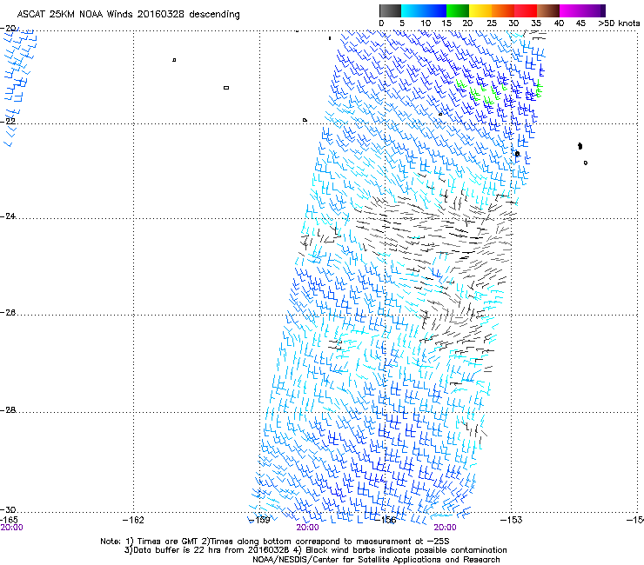Viewport: 644px width, 565px height.
Task: Click the -30 latitude axis label
Action: pyautogui.click(x=8, y=510)
